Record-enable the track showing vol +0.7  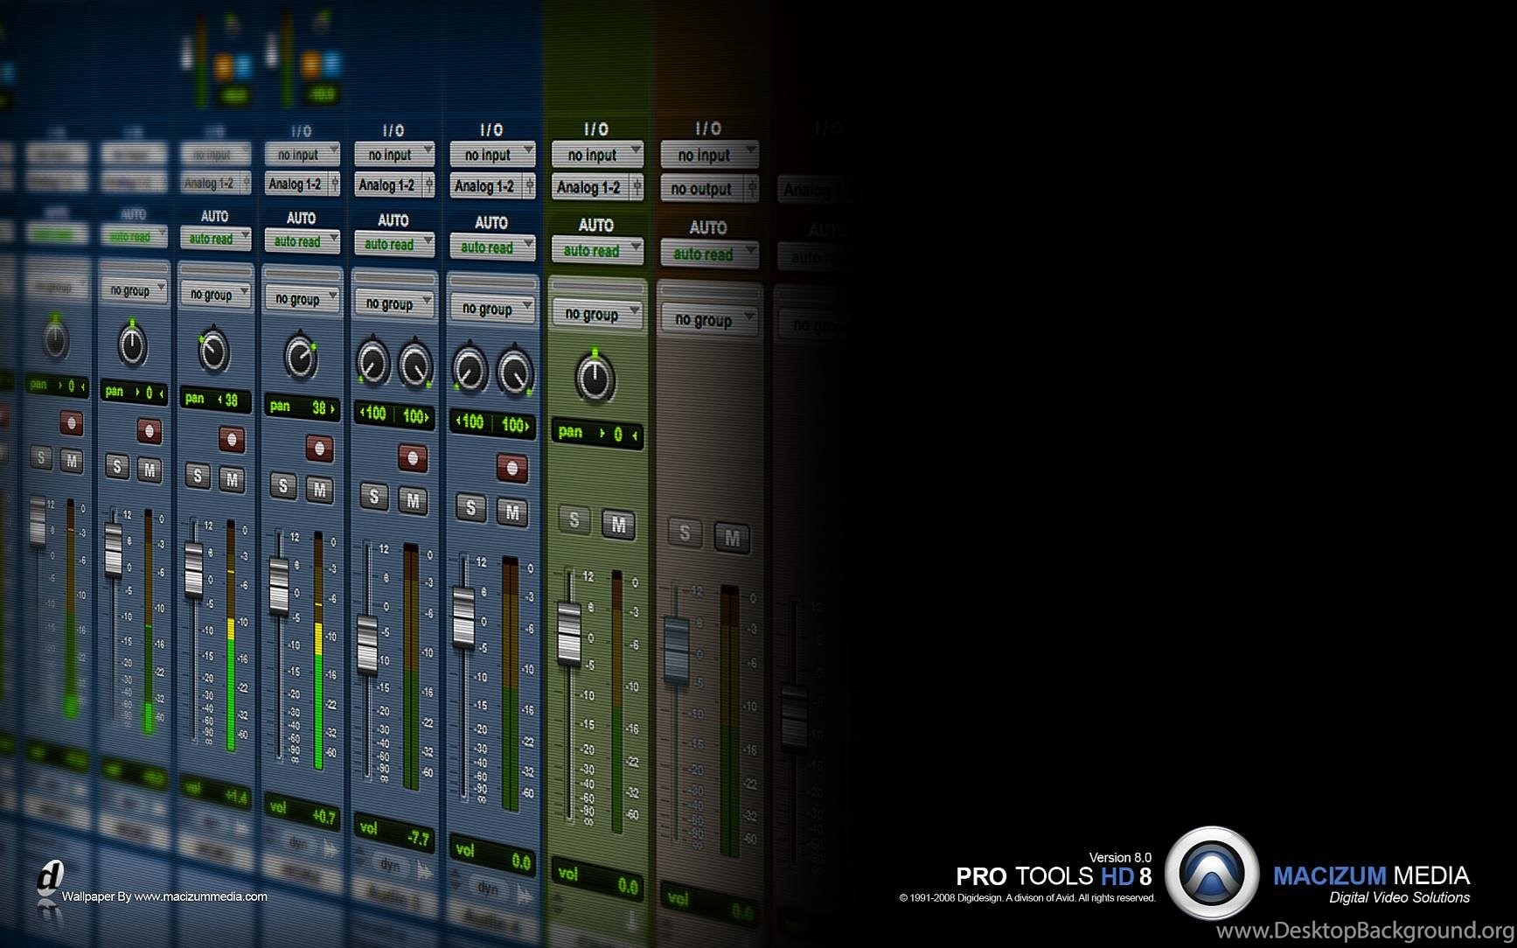(319, 449)
